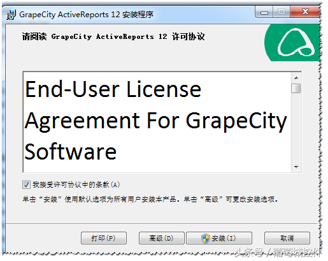Minimize the installer window
This screenshot has height=261, width=328.
pyautogui.click(x=264, y=12)
